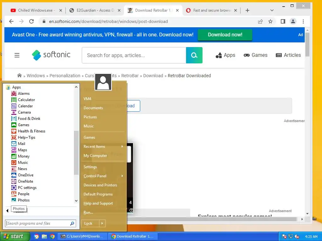Screen dimensions: 322x241
Task: Open Help+Tips app
Action: [x=26, y=137]
